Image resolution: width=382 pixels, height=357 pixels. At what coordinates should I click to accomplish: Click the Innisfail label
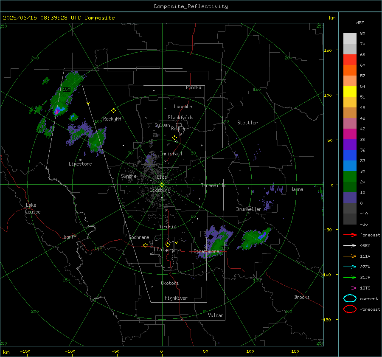(x=171, y=154)
